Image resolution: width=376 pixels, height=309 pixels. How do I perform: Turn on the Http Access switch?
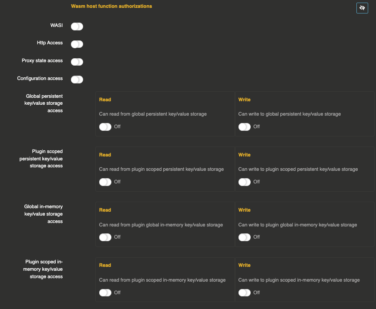(77, 44)
